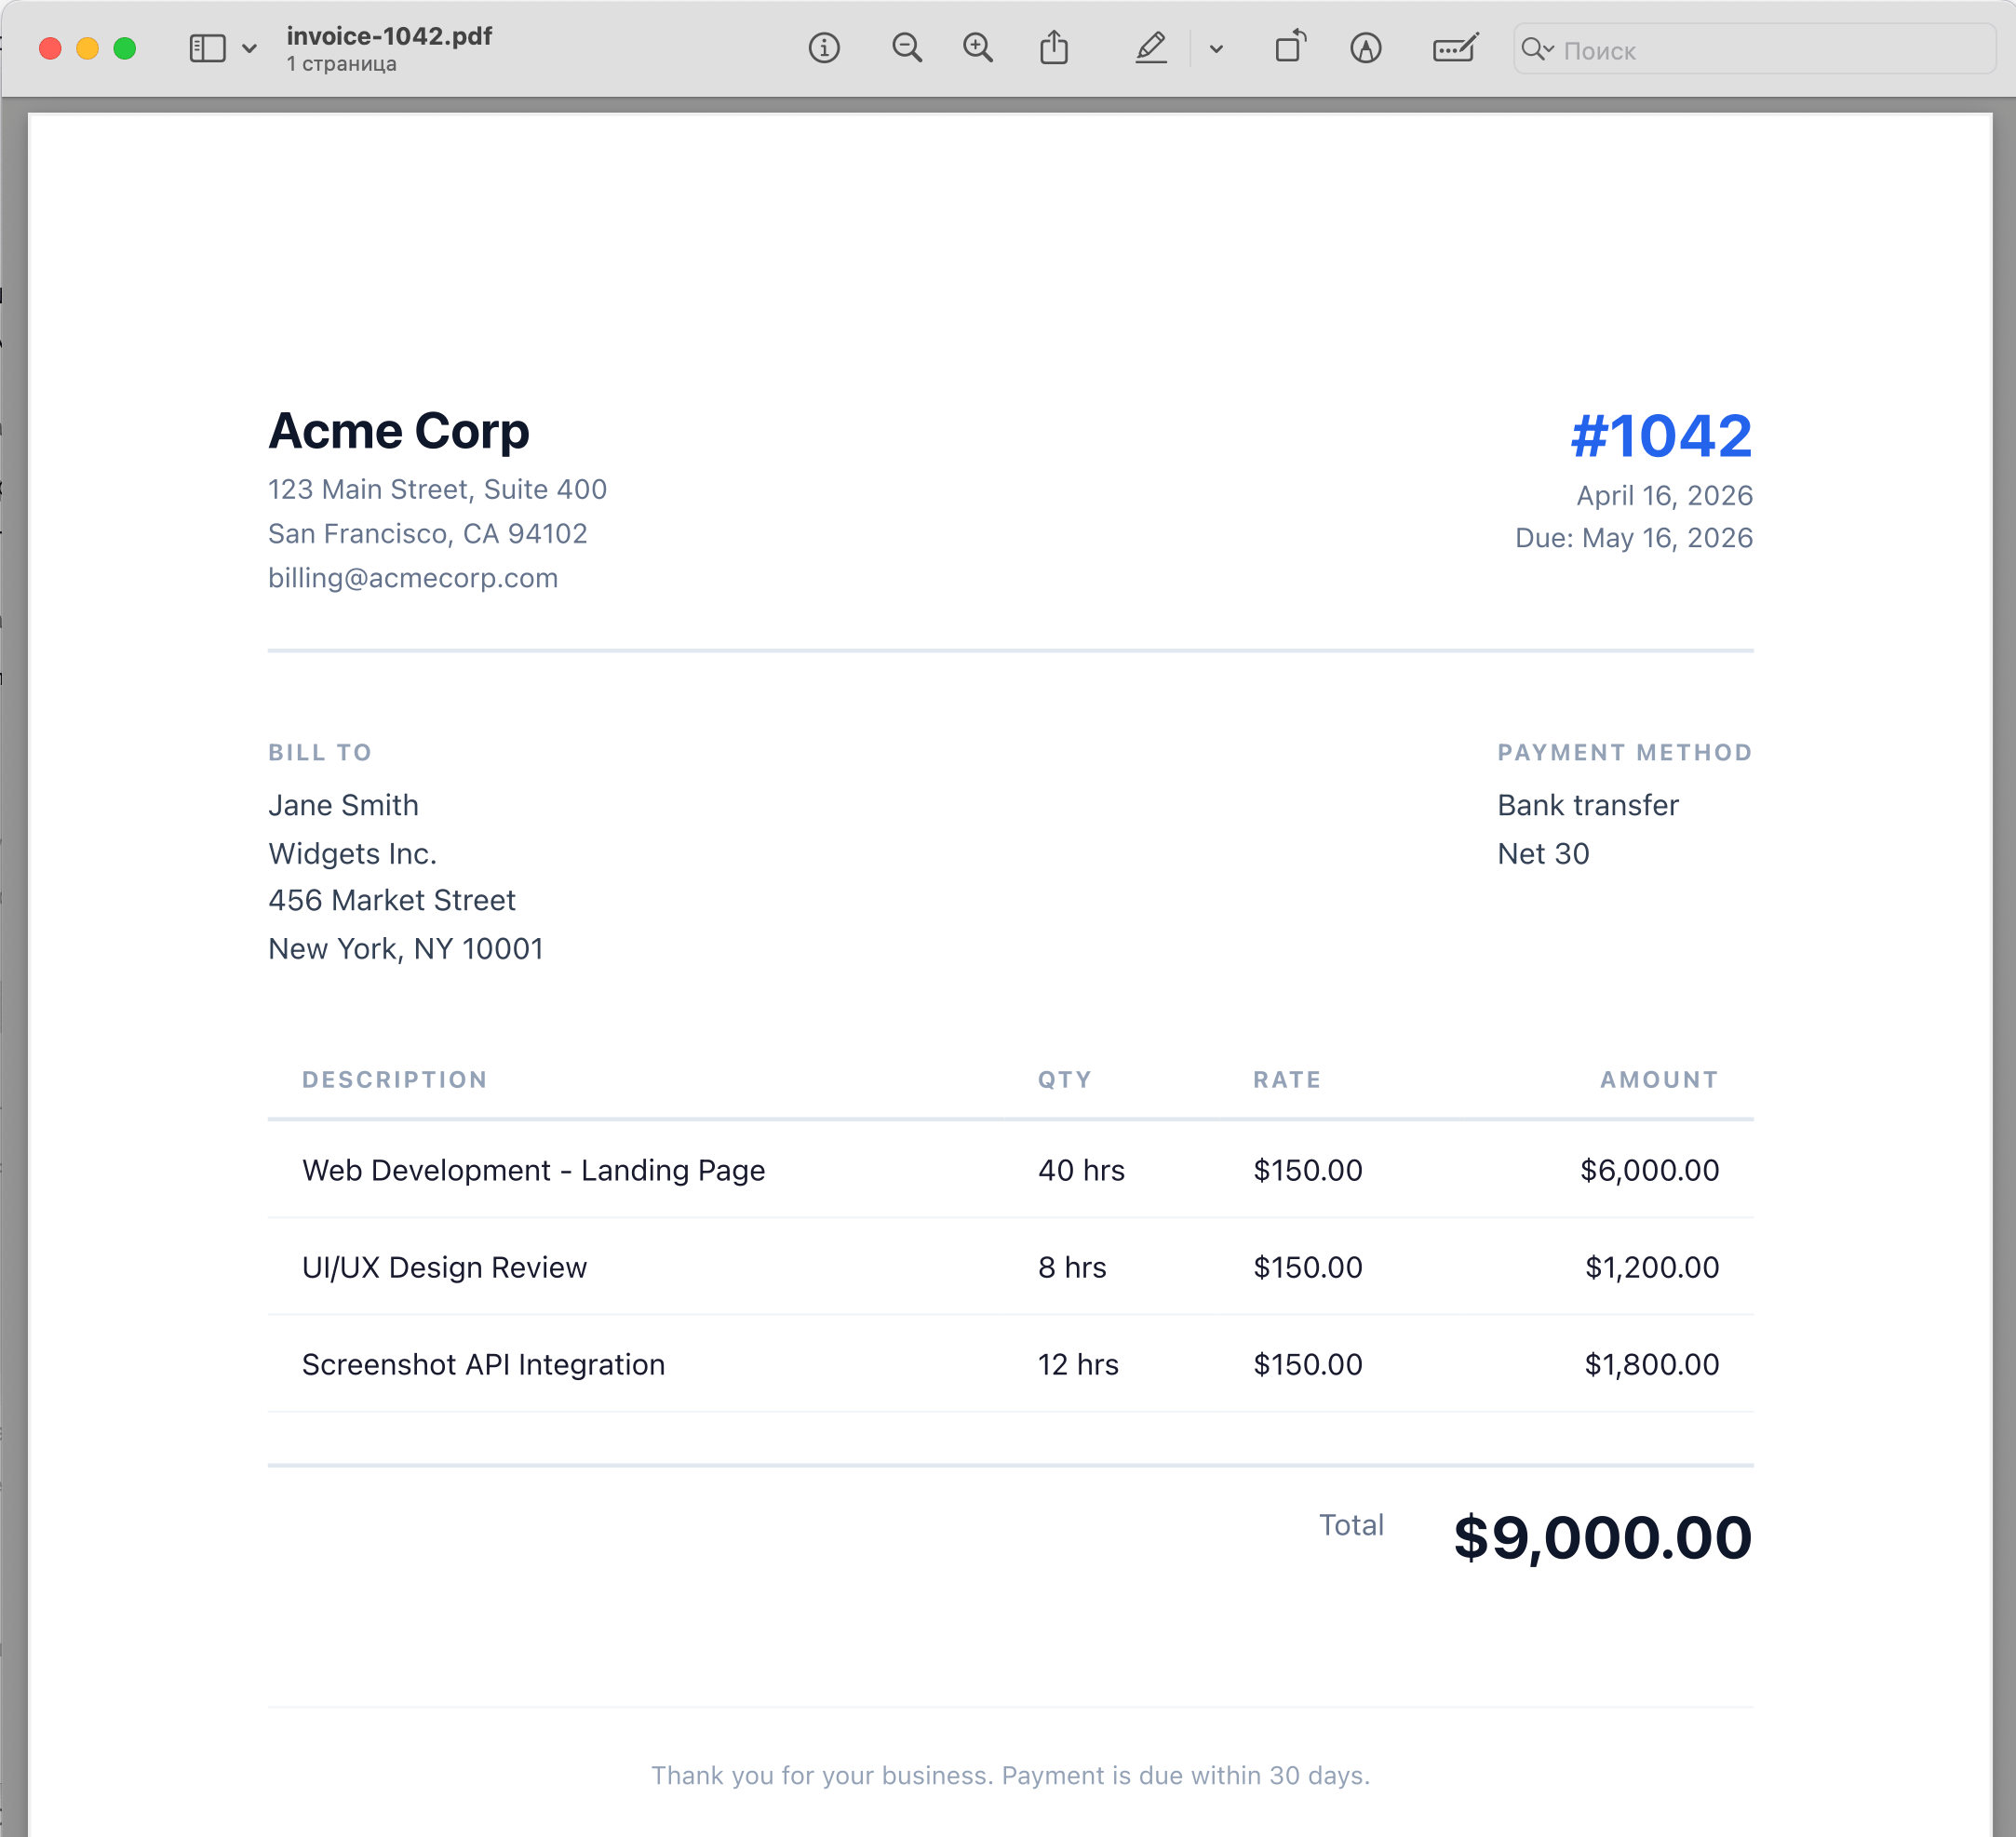
Task: Click the invoice number #1042
Action: click(1660, 435)
